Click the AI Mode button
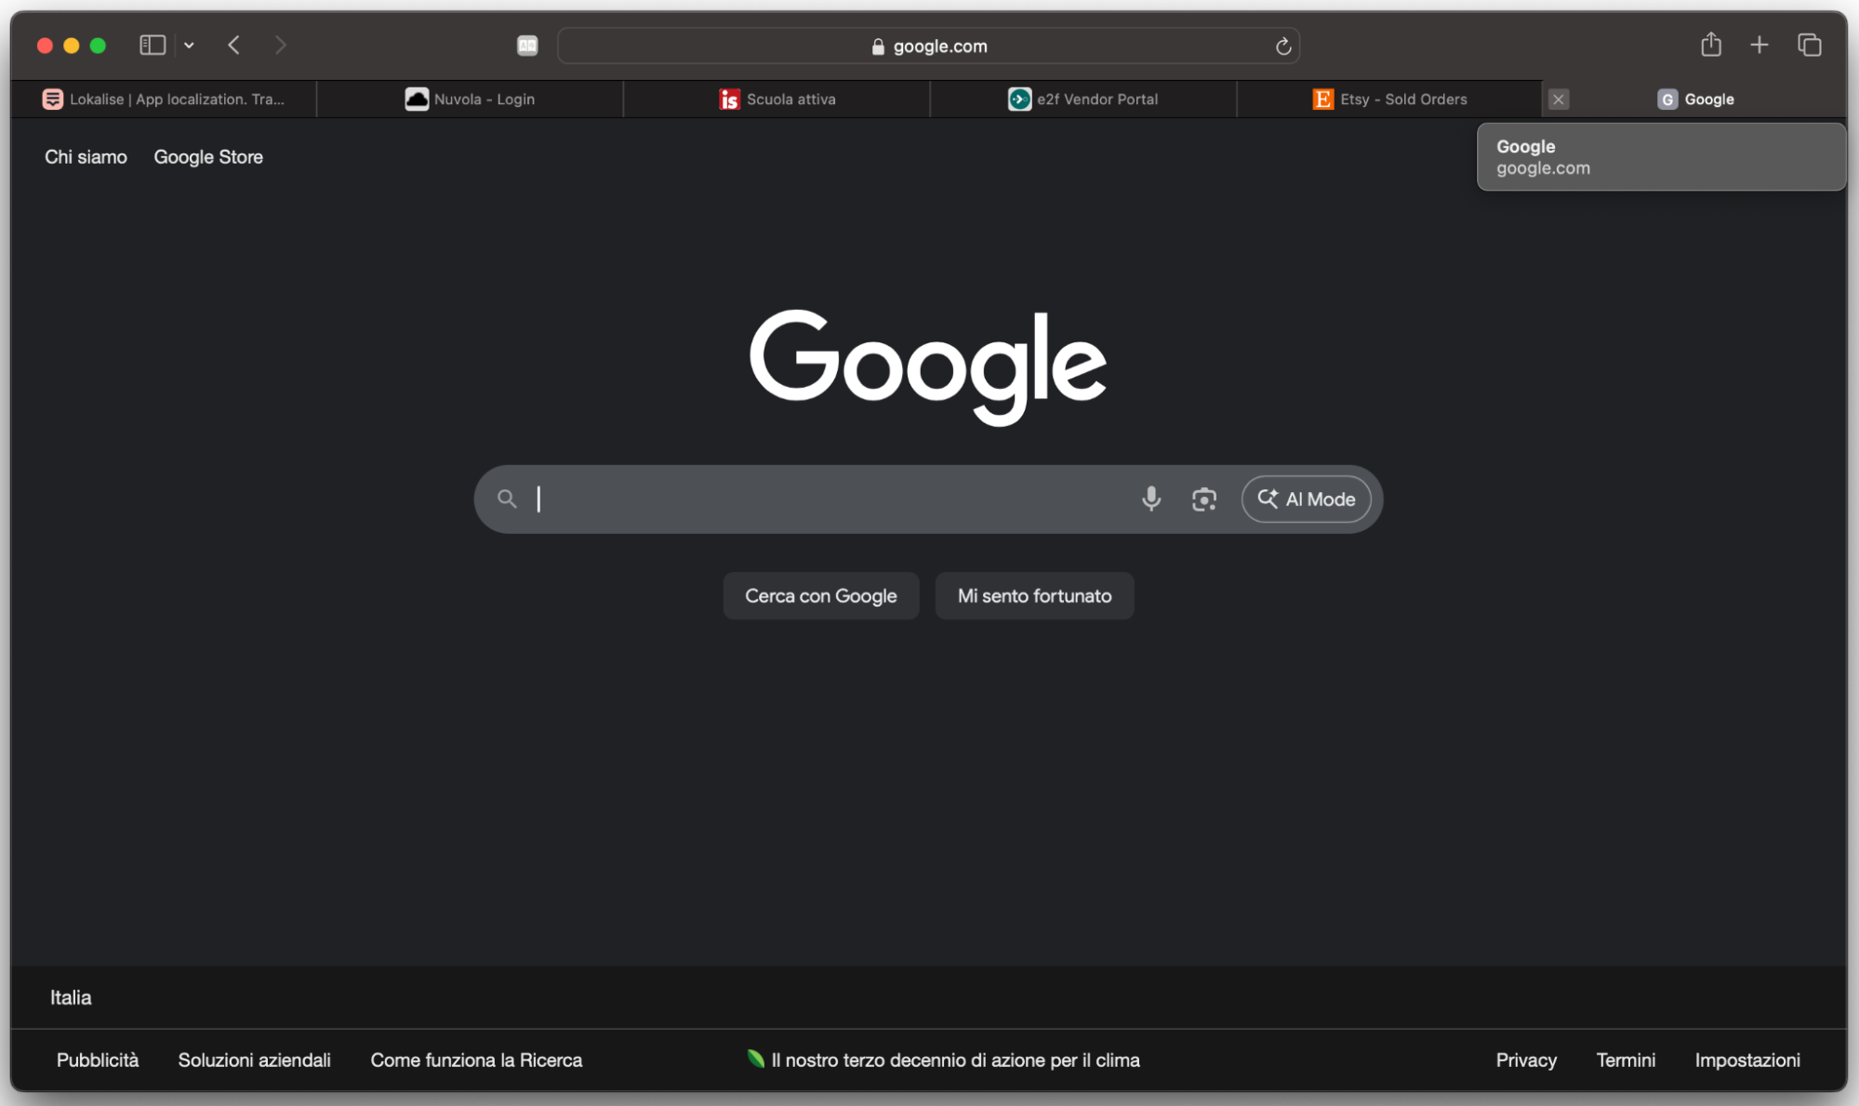Screen dimensions: 1859x1106 coord(1306,499)
